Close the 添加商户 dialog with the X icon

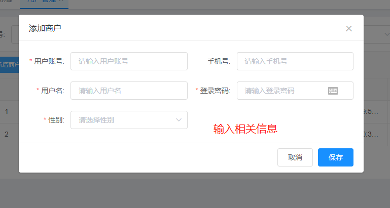[x=349, y=28]
